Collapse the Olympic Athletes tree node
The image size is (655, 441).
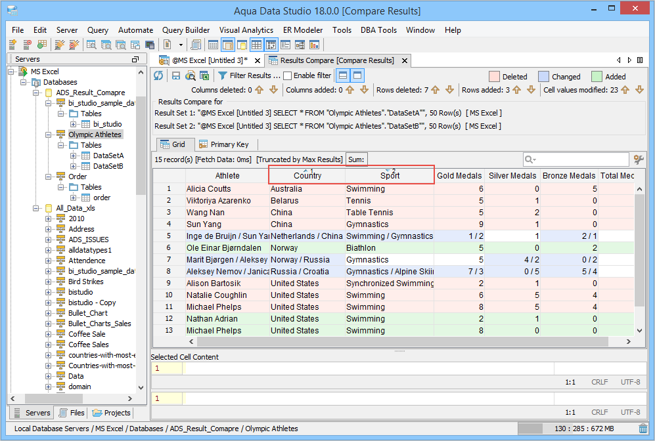click(x=48, y=135)
